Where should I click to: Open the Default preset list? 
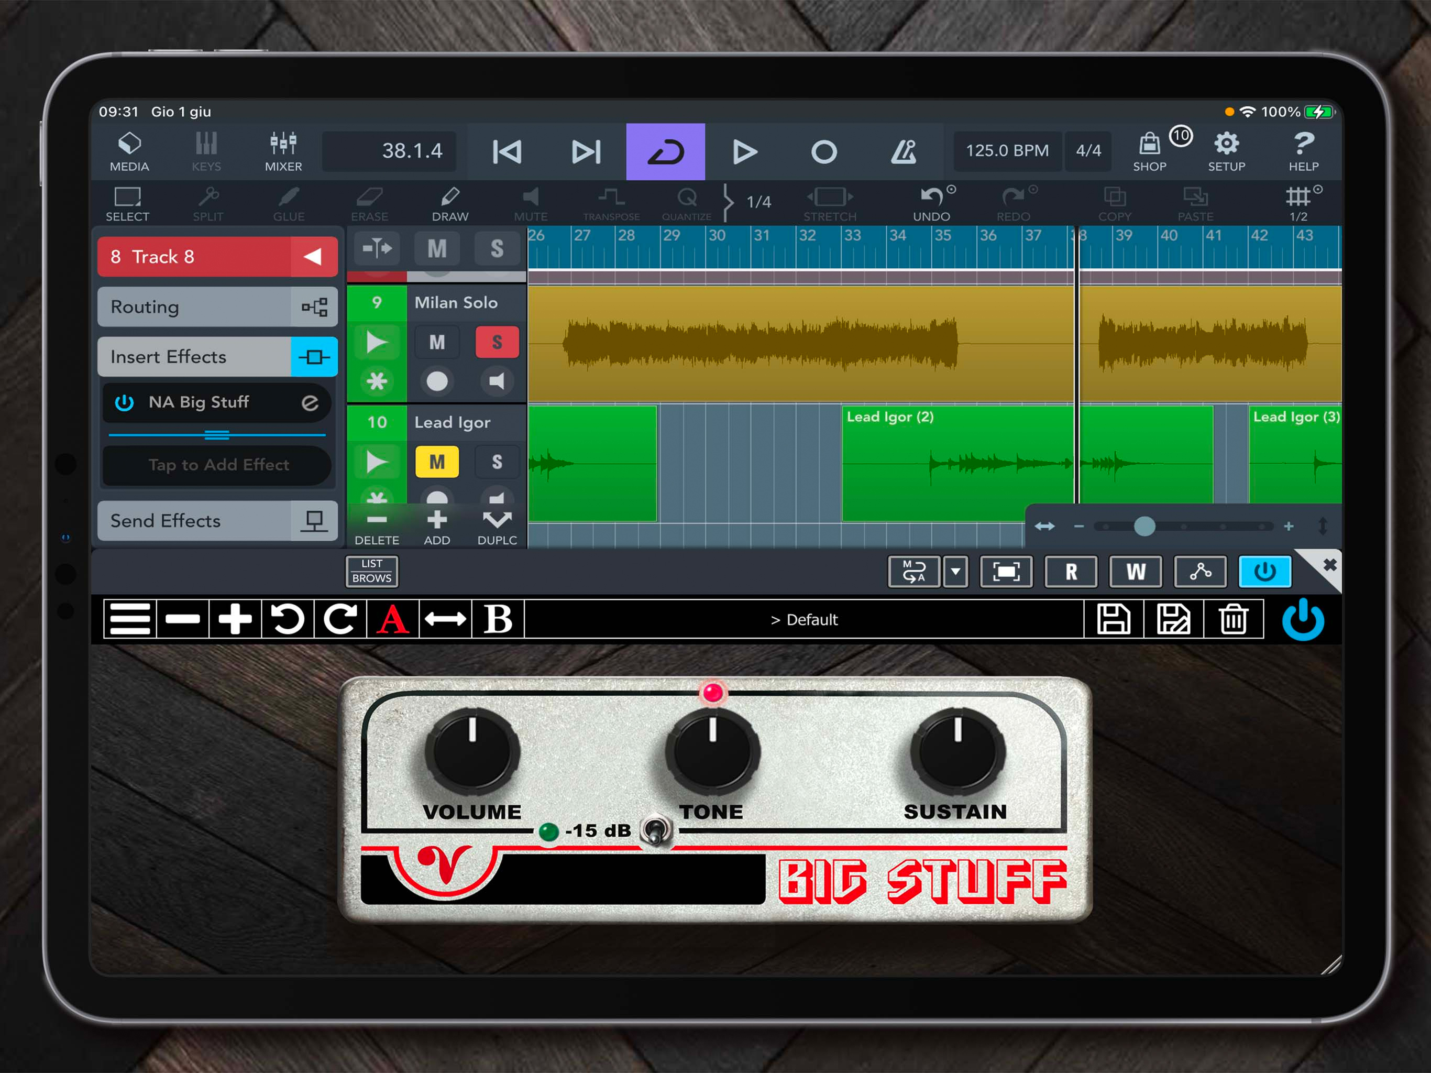click(804, 619)
